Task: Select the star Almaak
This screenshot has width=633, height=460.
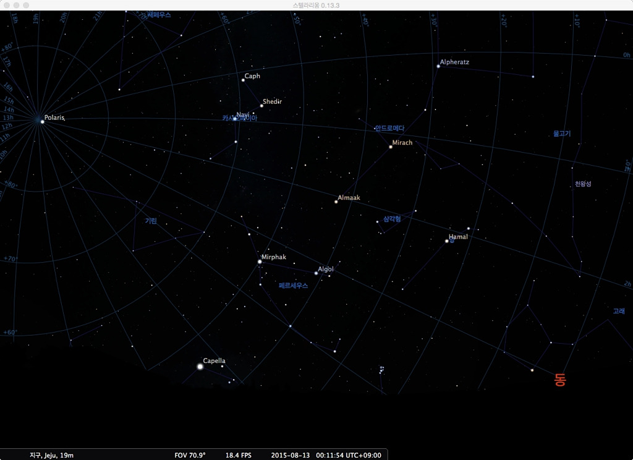Action: coord(336,202)
